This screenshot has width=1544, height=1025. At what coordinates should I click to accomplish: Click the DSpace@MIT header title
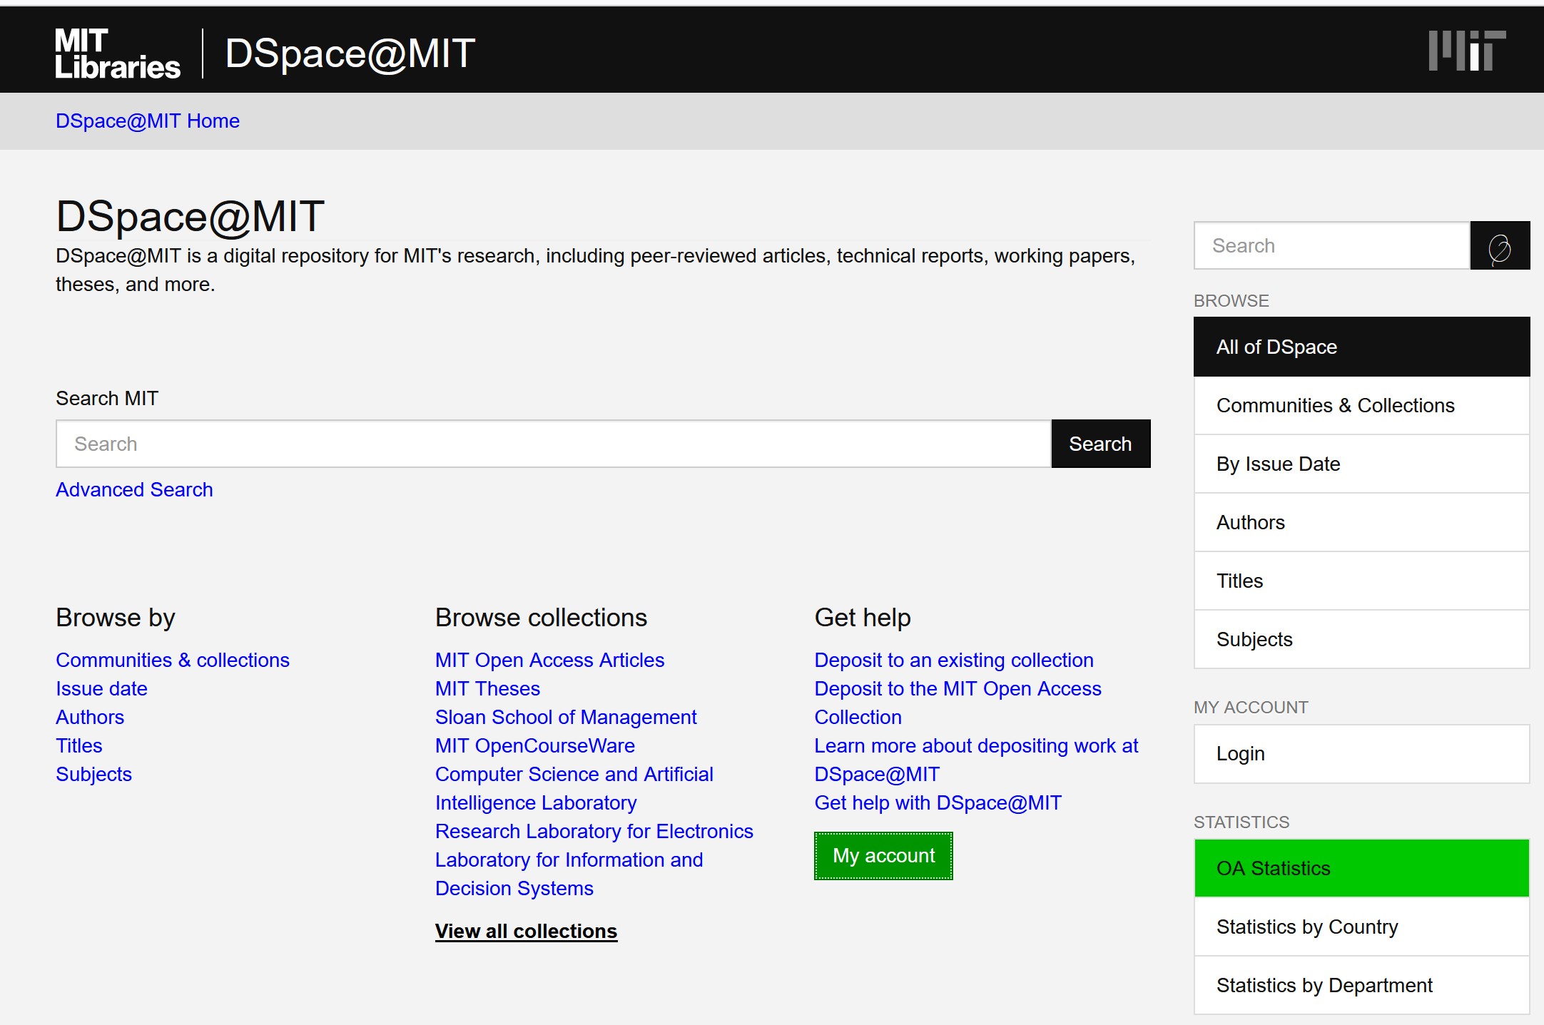350,53
